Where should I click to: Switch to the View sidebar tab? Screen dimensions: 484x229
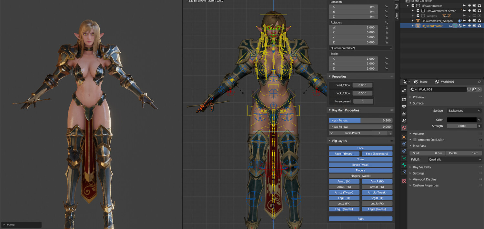[397, 16]
